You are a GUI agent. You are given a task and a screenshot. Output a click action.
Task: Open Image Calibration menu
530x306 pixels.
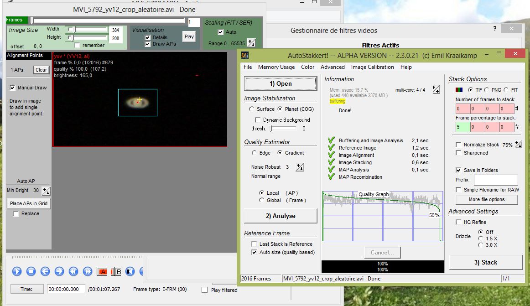[x=373, y=67]
